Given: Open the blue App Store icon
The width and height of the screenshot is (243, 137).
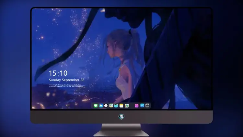Looking at the screenshot, I should 142,106.
